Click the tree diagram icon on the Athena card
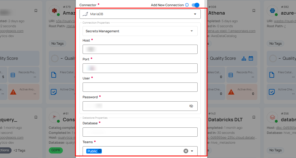Viewport: 296px width, 158px height. click(244, 58)
